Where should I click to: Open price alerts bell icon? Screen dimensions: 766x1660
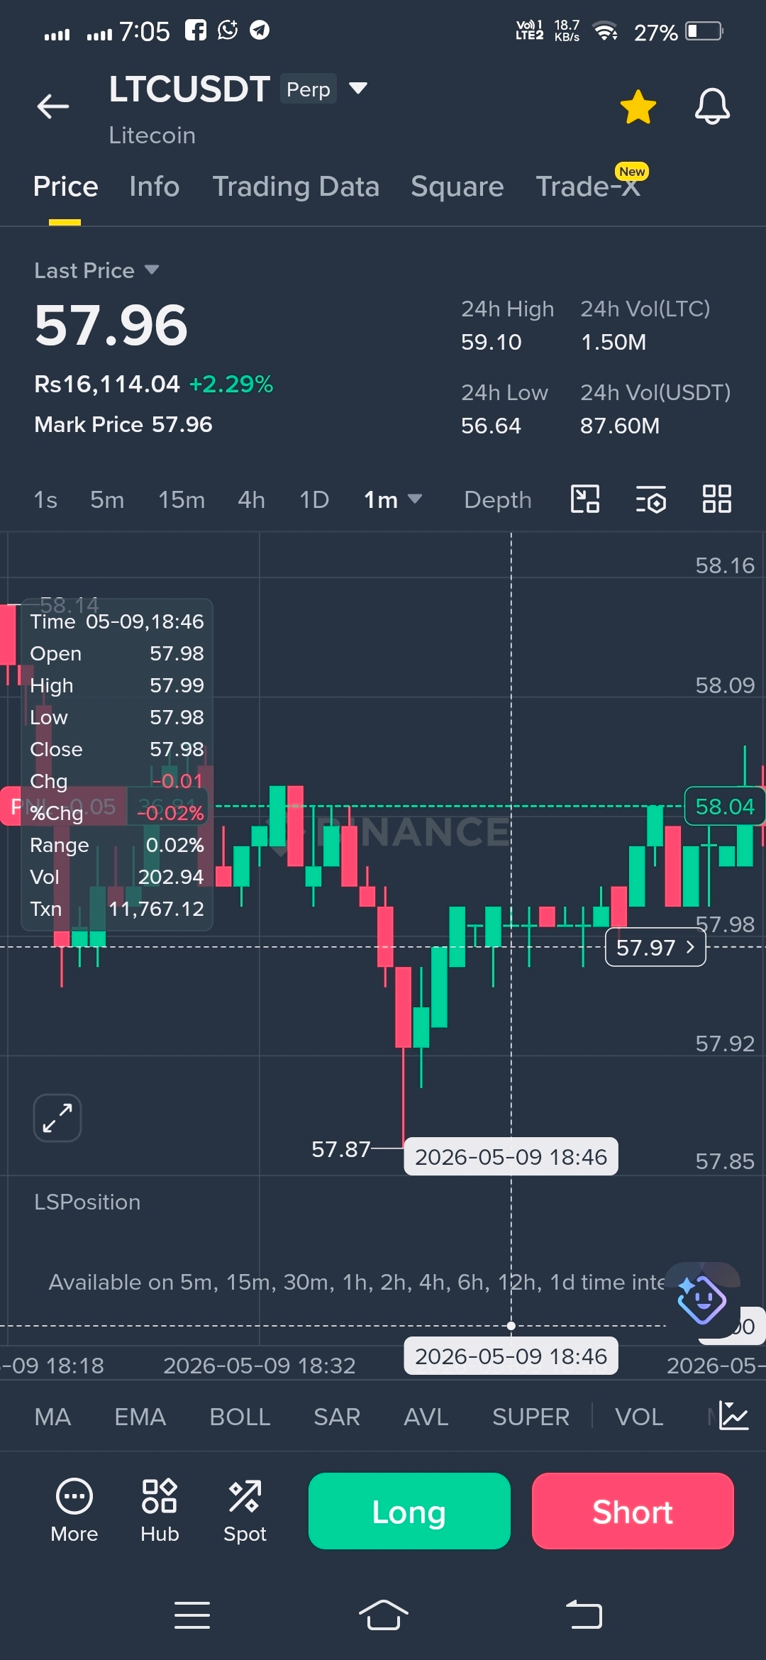712,106
